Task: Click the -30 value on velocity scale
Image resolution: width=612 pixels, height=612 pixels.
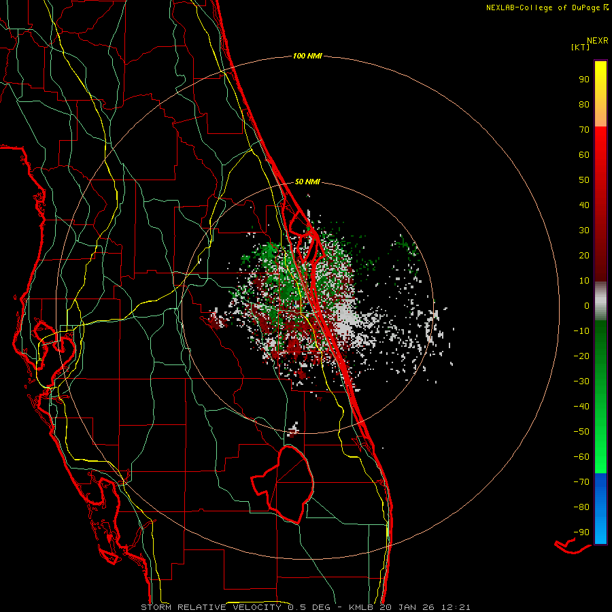Action: pos(581,381)
